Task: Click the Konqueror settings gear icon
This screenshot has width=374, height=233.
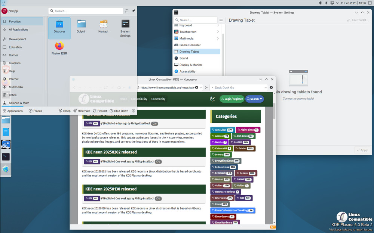Action: 271,87
